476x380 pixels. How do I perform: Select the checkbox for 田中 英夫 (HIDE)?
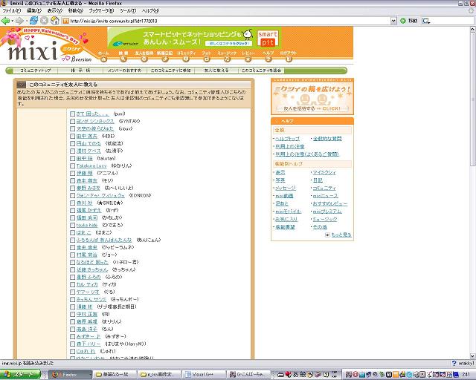tap(72, 136)
